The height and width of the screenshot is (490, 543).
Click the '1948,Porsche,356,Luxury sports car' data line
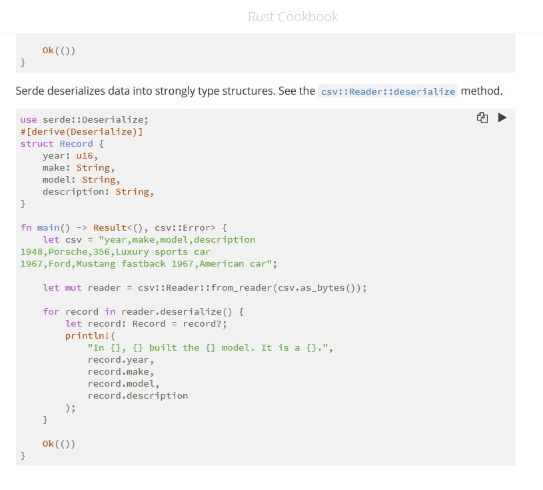point(115,251)
